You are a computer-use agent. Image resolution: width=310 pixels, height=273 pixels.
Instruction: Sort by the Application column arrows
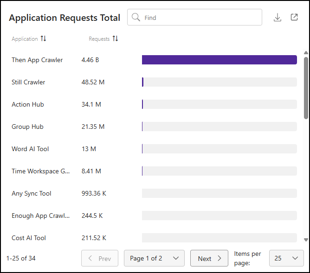[44, 38]
